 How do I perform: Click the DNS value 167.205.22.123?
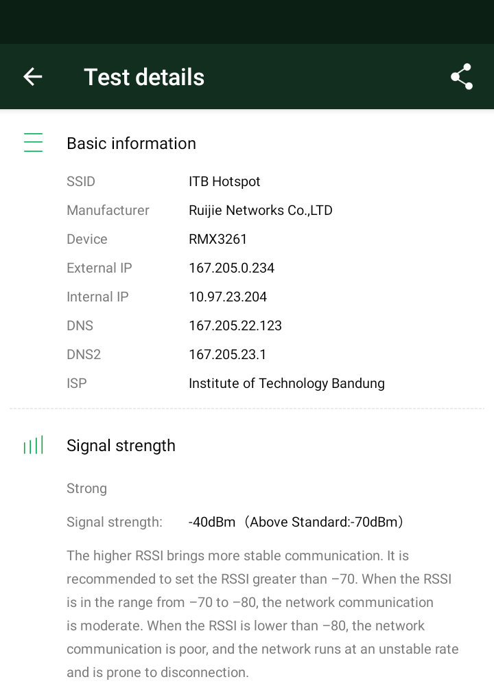(235, 326)
